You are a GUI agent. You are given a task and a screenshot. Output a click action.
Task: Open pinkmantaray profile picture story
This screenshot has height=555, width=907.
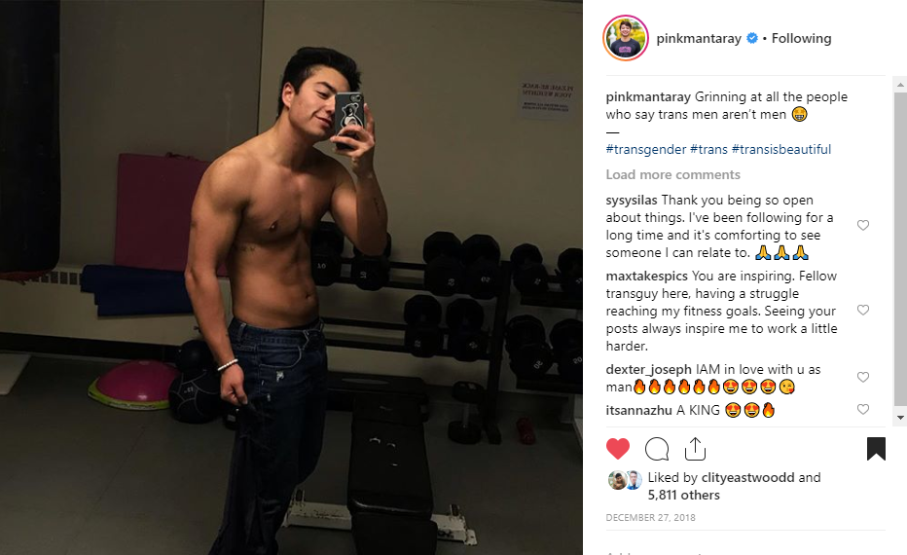coord(626,38)
